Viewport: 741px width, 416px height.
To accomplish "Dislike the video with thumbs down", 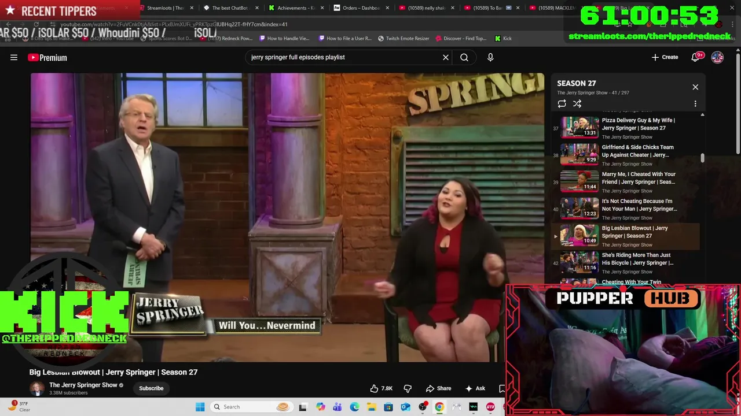I will [408, 388].
